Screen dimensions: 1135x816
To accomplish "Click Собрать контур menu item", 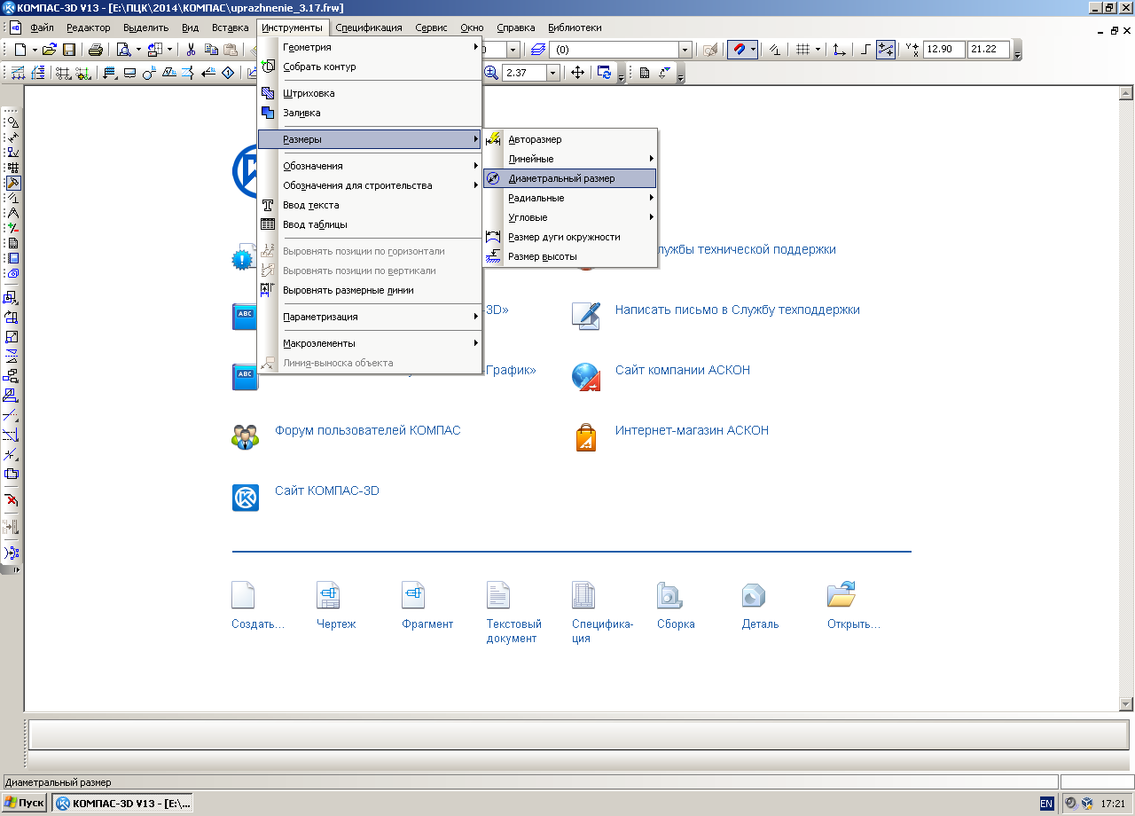I will tap(370, 67).
